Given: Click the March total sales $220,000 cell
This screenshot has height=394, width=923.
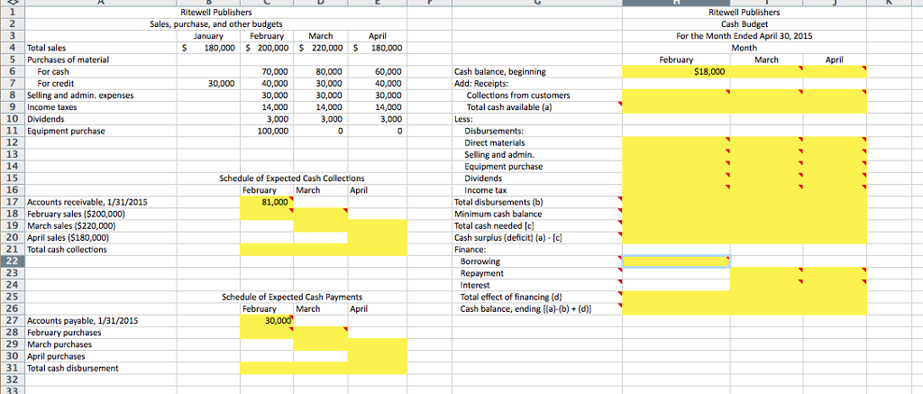Looking at the screenshot, I should click(x=321, y=48).
